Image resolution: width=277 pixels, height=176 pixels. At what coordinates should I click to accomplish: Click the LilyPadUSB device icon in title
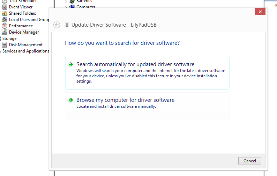point(67,25)
